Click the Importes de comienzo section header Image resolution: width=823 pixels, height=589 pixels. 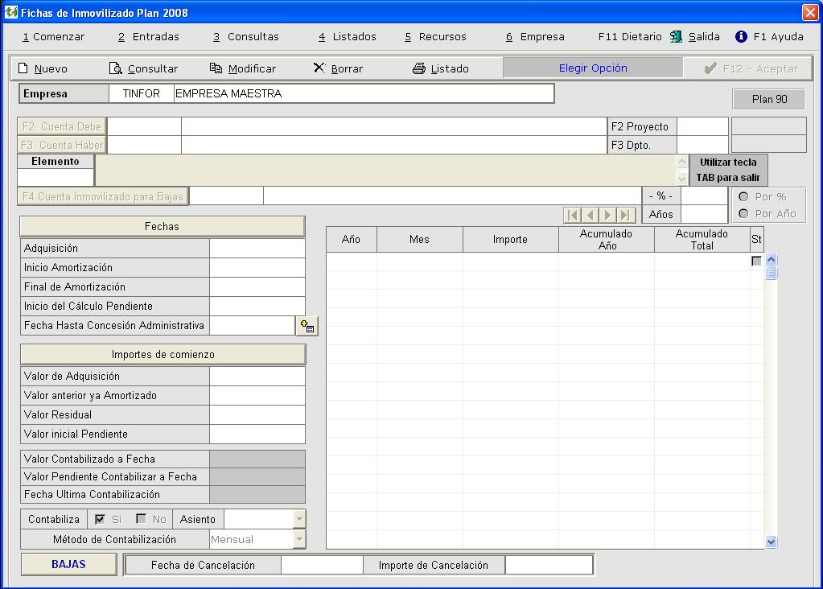(x=163, y=354)
